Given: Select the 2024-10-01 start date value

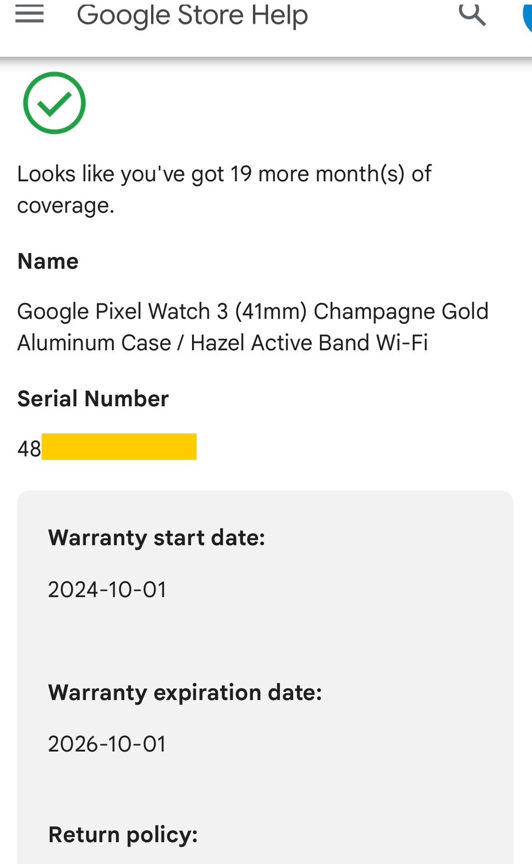Looking at the screenshot, I should (107, 590).
